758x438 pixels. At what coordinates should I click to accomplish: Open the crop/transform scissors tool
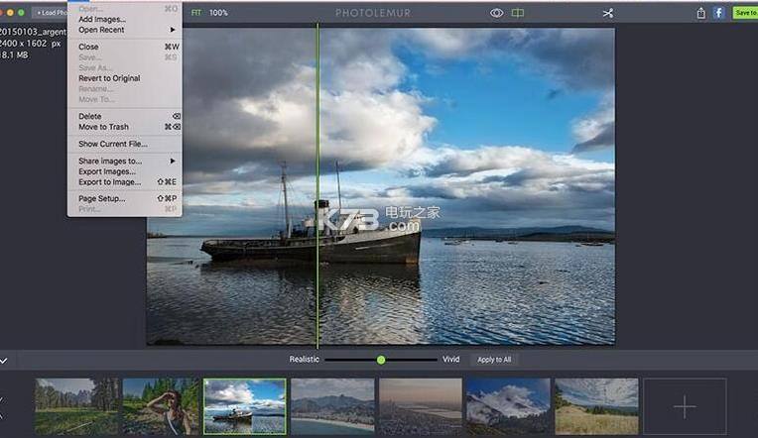(608, 13)
